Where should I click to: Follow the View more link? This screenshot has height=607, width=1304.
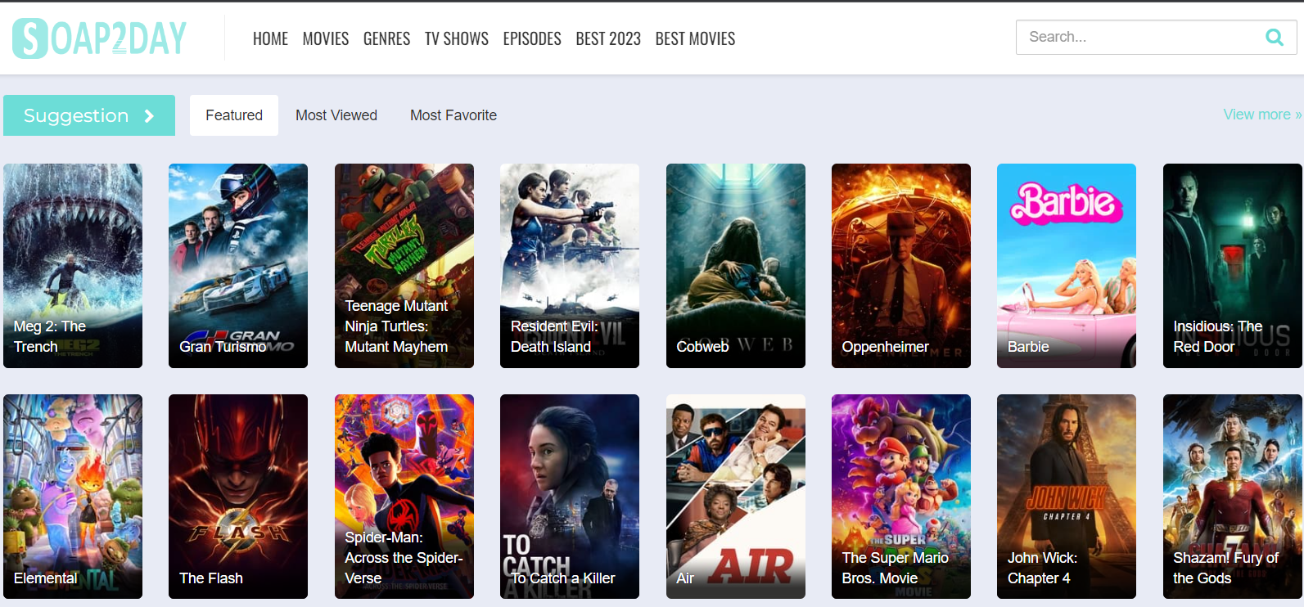pyautogui.click(x=1262, y=115)
